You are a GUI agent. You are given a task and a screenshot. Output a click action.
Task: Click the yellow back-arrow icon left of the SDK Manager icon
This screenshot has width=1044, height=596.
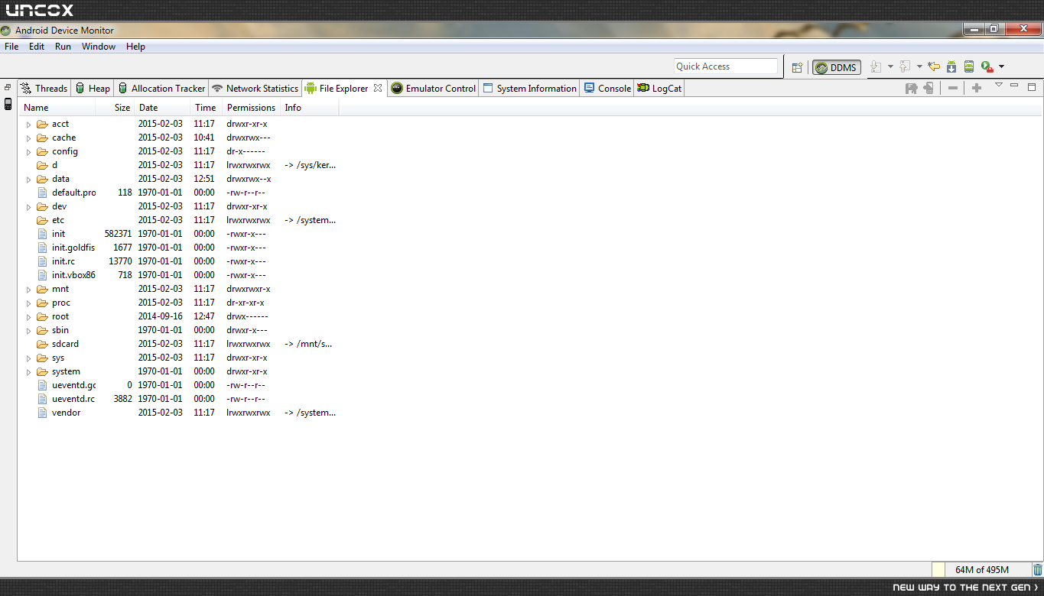coord(934,66)
